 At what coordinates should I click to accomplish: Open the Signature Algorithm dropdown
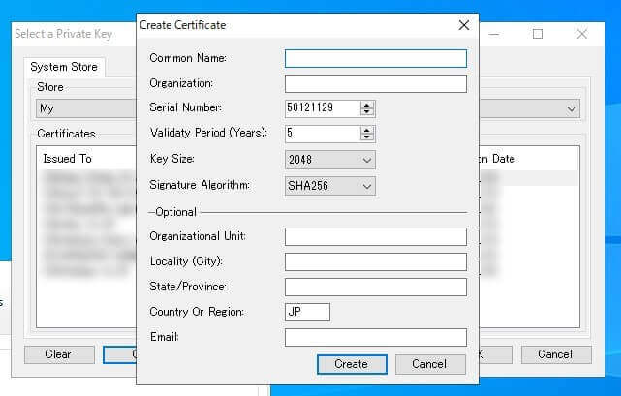(330, 186)
